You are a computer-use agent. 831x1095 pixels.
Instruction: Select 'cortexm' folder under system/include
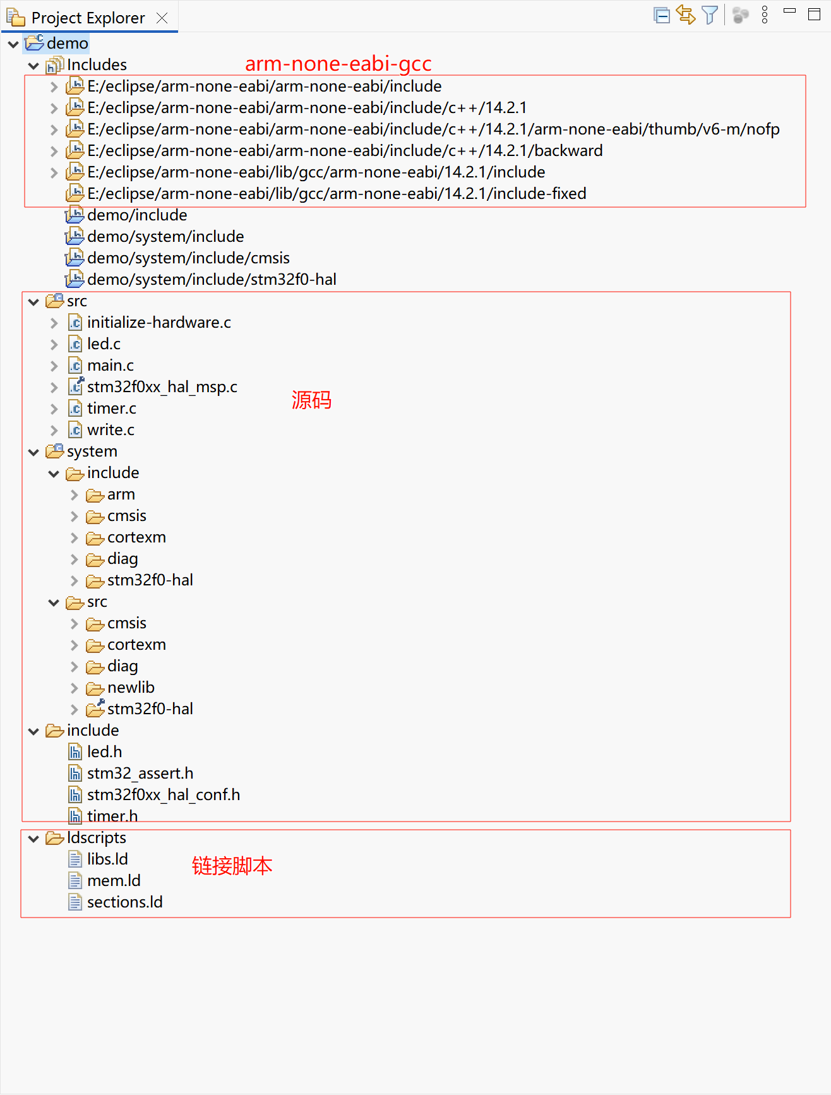point(136,537)
